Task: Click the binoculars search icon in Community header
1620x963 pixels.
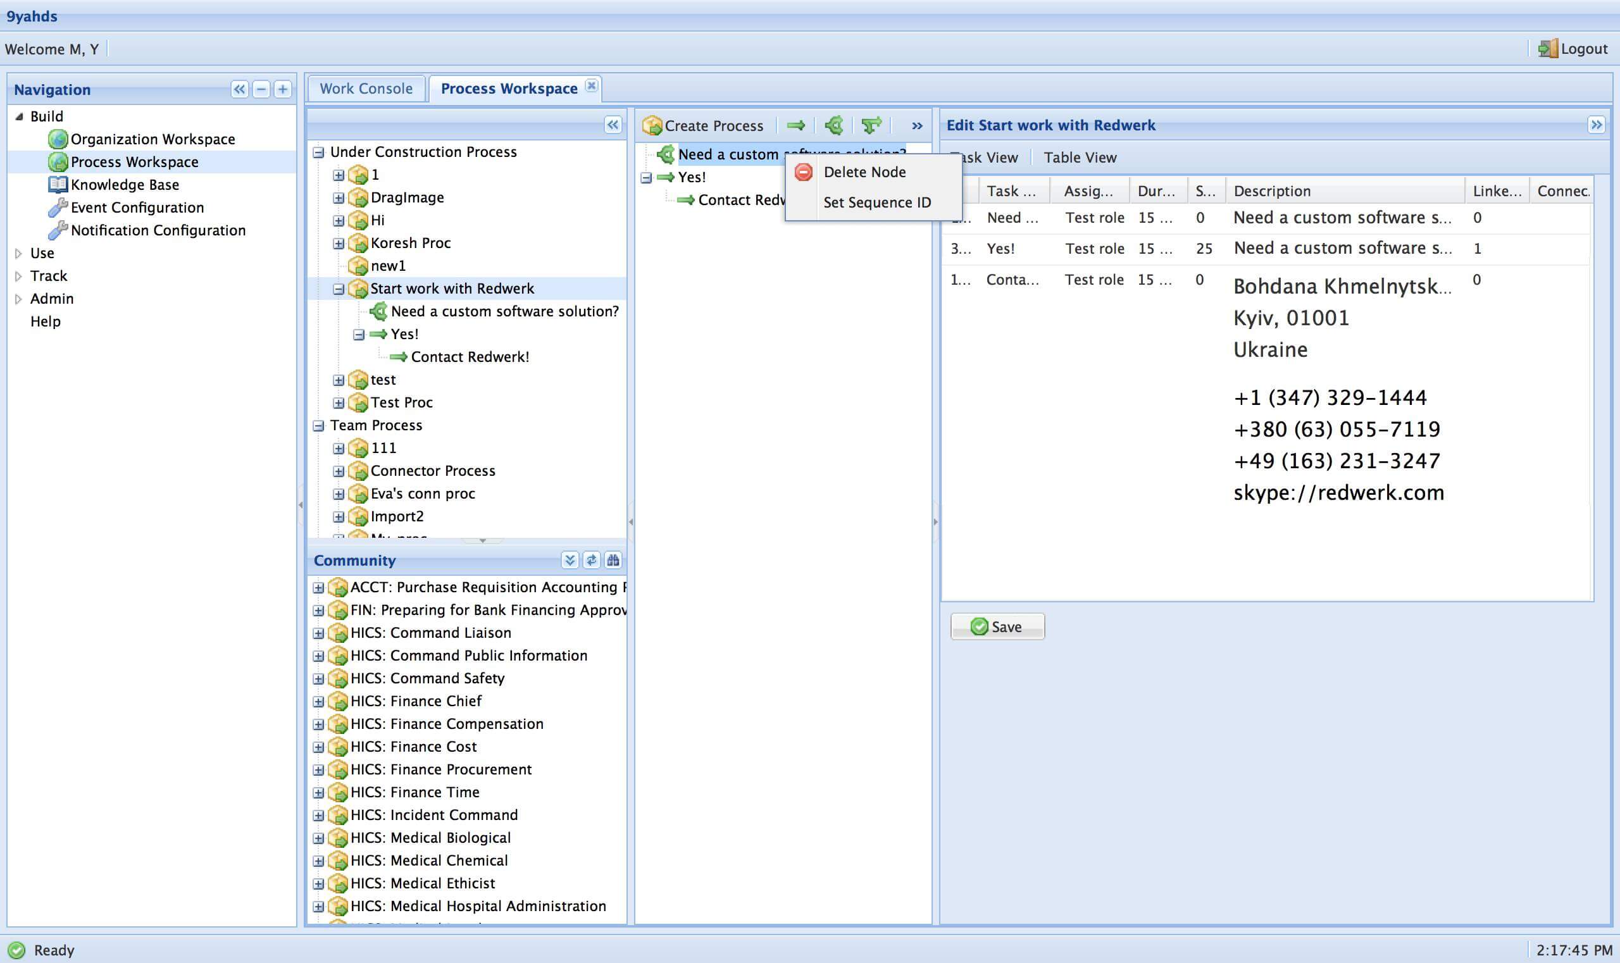Action: pyautogui.click(x=613, y=560)
